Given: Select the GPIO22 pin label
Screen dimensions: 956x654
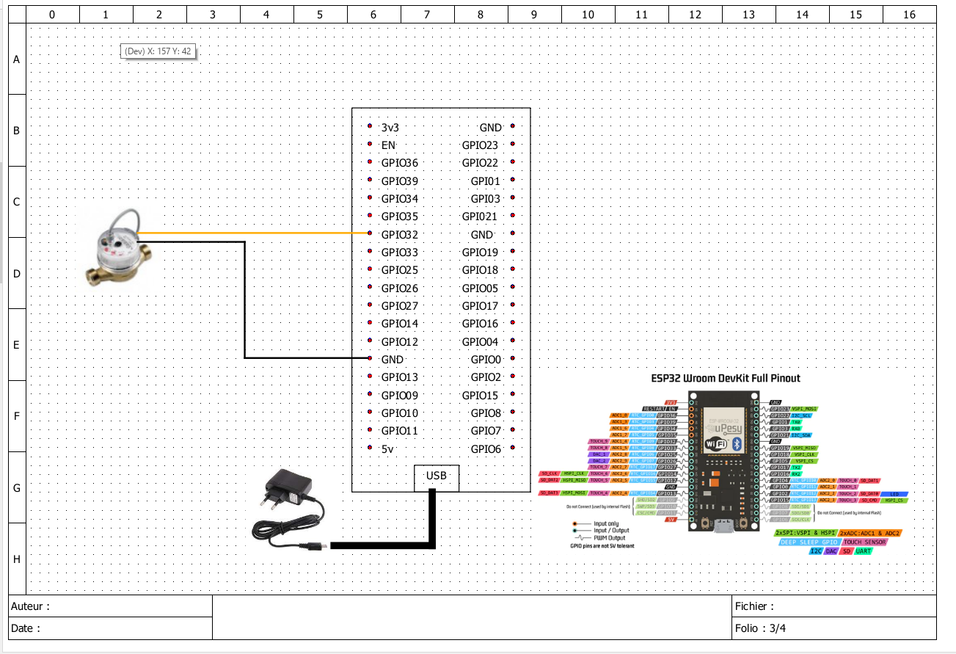Looking at the screenshot, I should [480, 163].
